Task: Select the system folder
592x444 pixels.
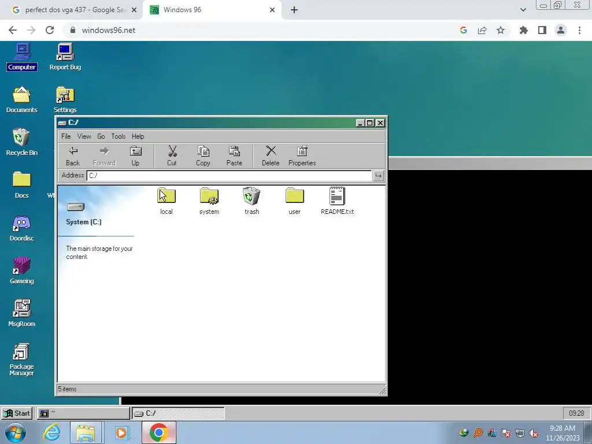Action: [209, 201]
